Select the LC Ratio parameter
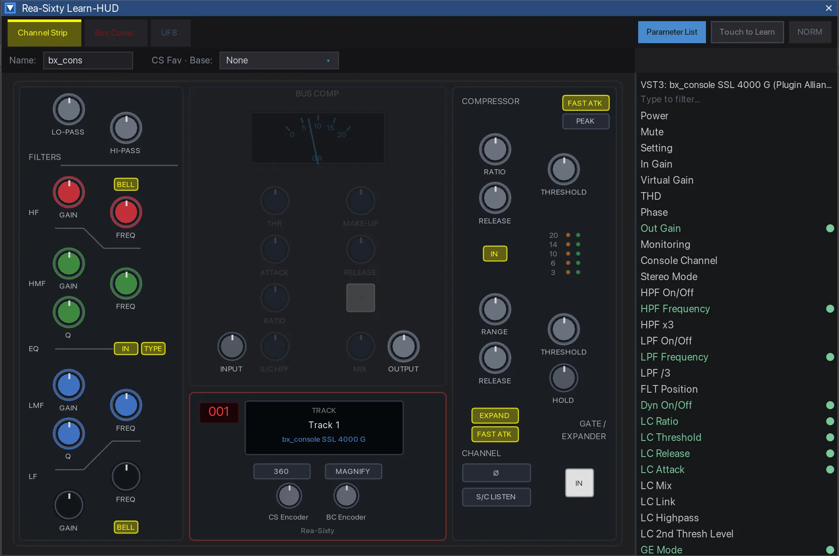 [736, 421]
